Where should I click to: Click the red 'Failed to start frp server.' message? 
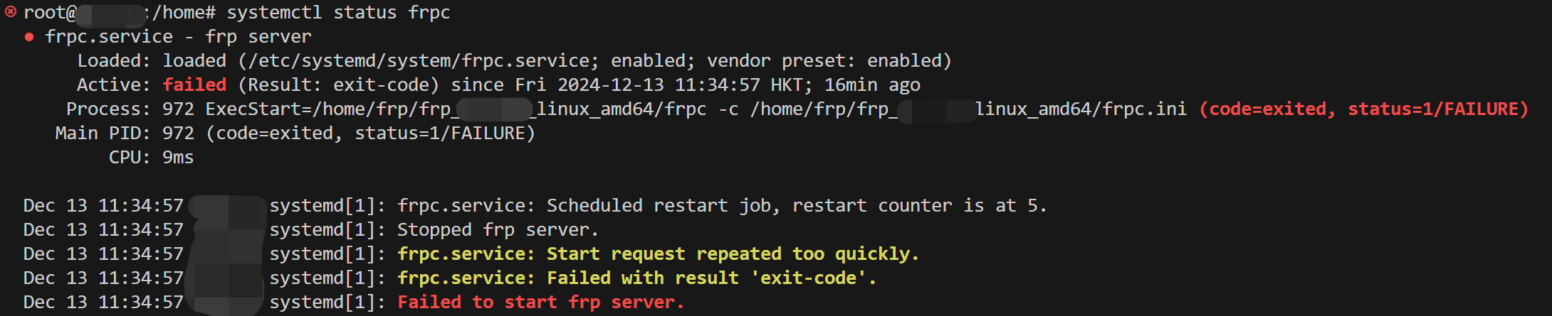[x=540, y=303]
